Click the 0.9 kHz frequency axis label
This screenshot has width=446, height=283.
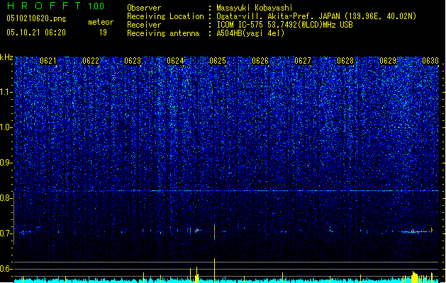click(6, 163)
